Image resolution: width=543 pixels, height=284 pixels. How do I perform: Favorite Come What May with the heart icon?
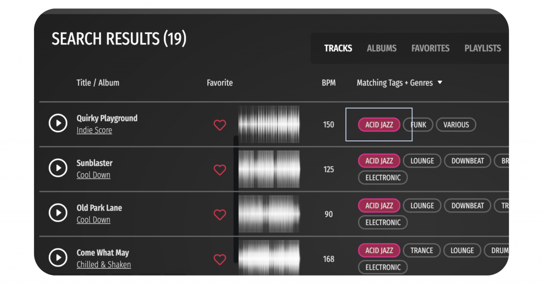(x=220, y=260)
